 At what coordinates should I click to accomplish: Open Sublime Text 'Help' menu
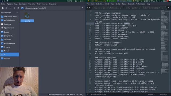149,4
